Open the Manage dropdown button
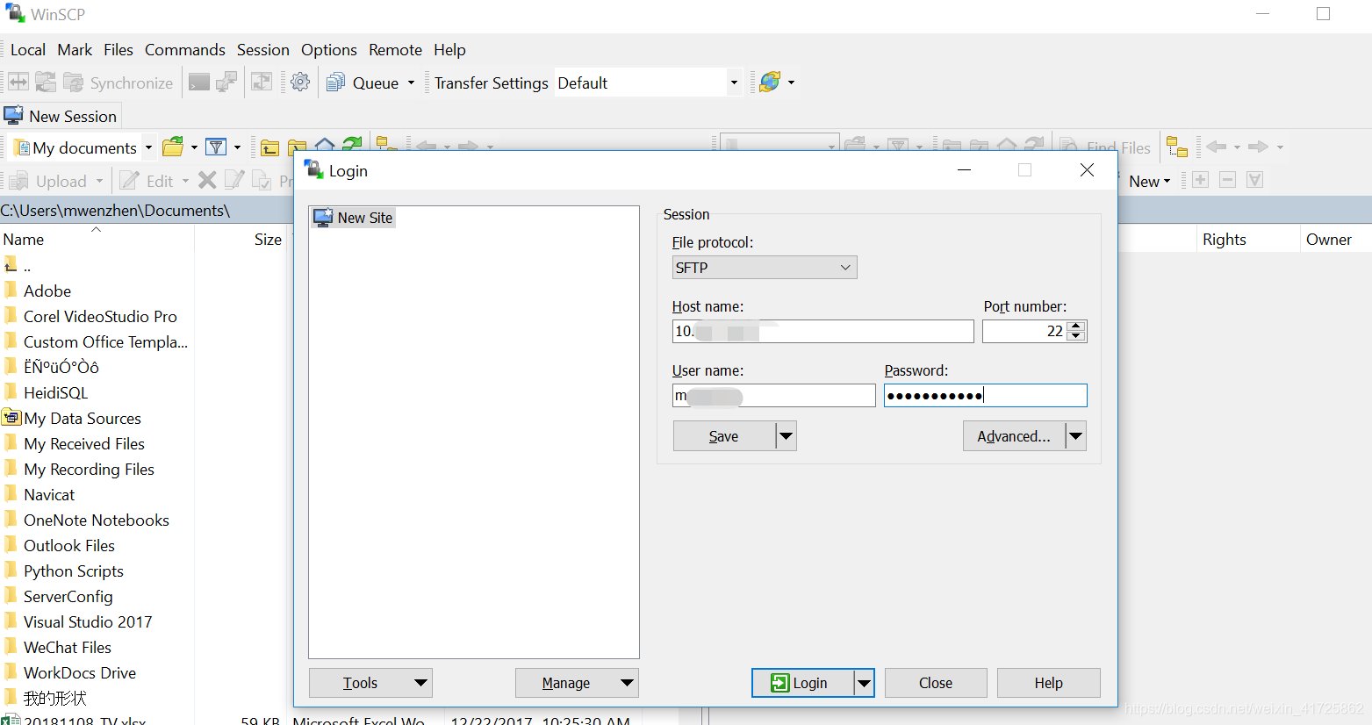1372x725 pixels. pyautogui.click(x=577, y=683)
